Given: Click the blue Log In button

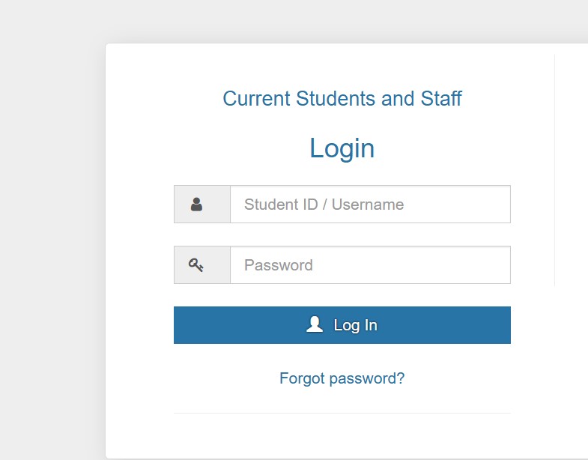Looking at the screenshot, I should 342,325.
